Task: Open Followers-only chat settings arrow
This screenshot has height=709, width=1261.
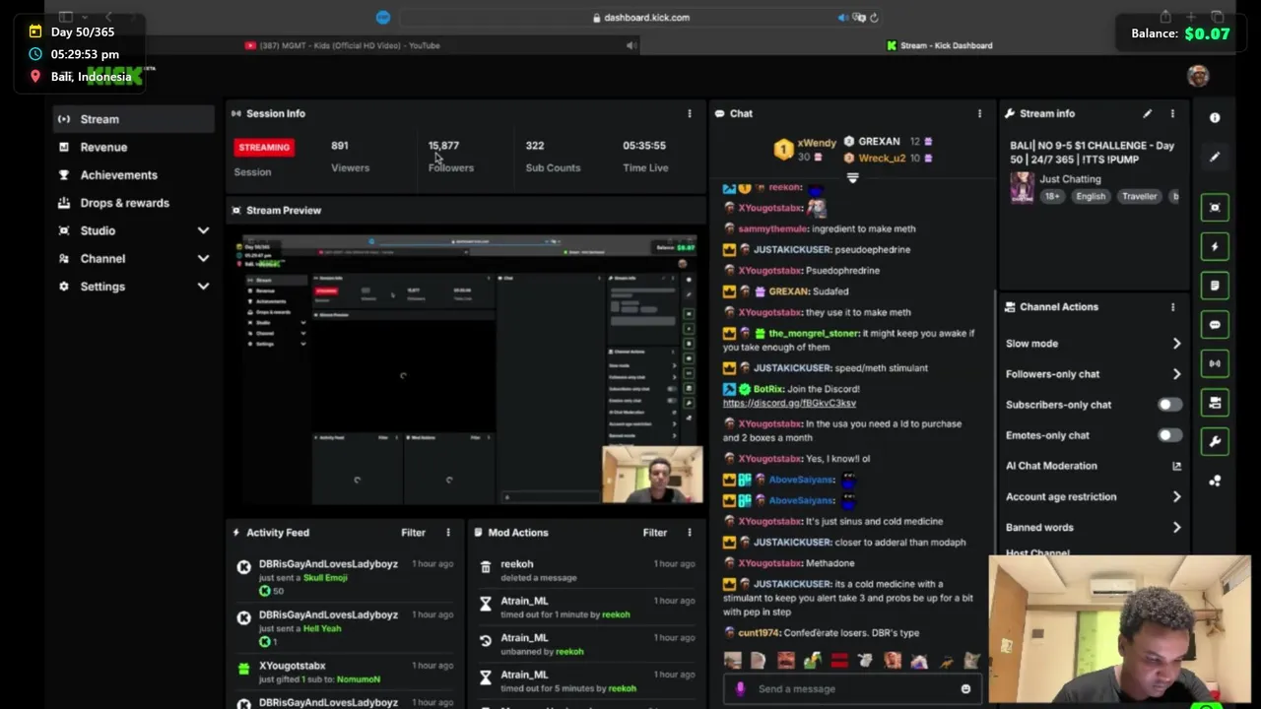Action: (1176, 374)
